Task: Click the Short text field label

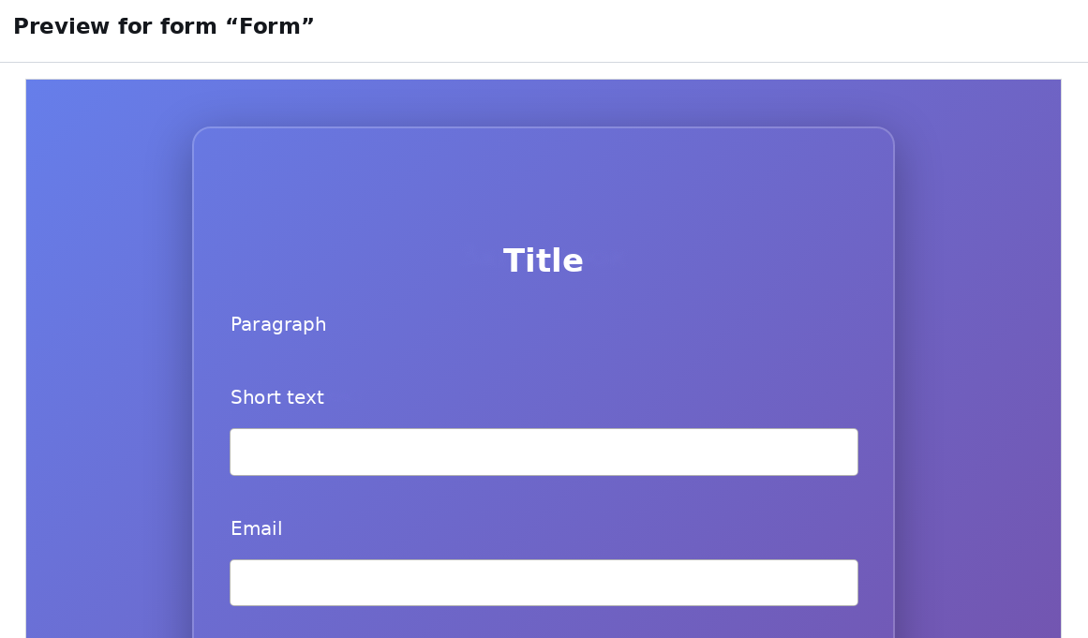Action: click(x=276, y=397)
